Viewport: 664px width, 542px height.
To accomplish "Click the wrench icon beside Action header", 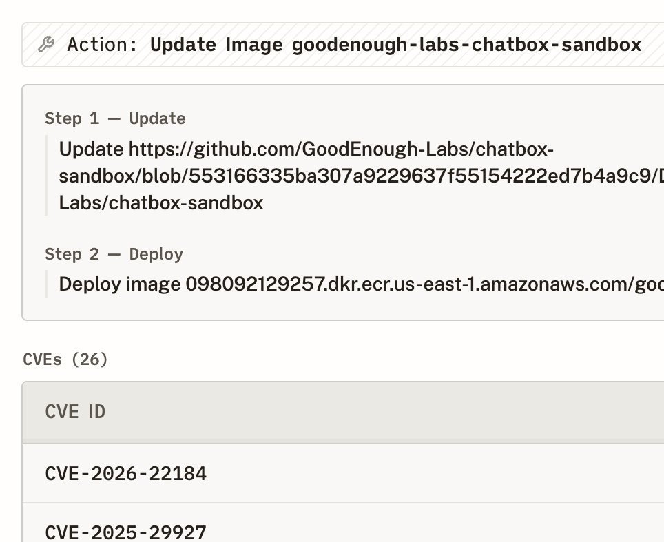I will [x=45, y=44].
